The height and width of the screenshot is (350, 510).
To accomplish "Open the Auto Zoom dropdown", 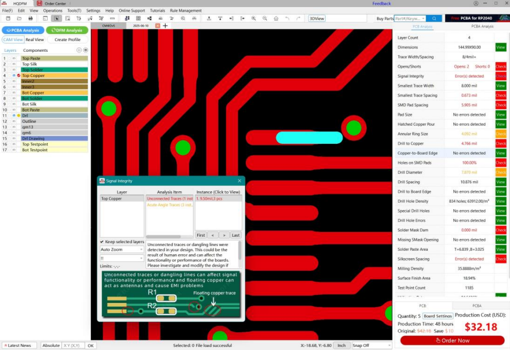I will click(122, 250).
